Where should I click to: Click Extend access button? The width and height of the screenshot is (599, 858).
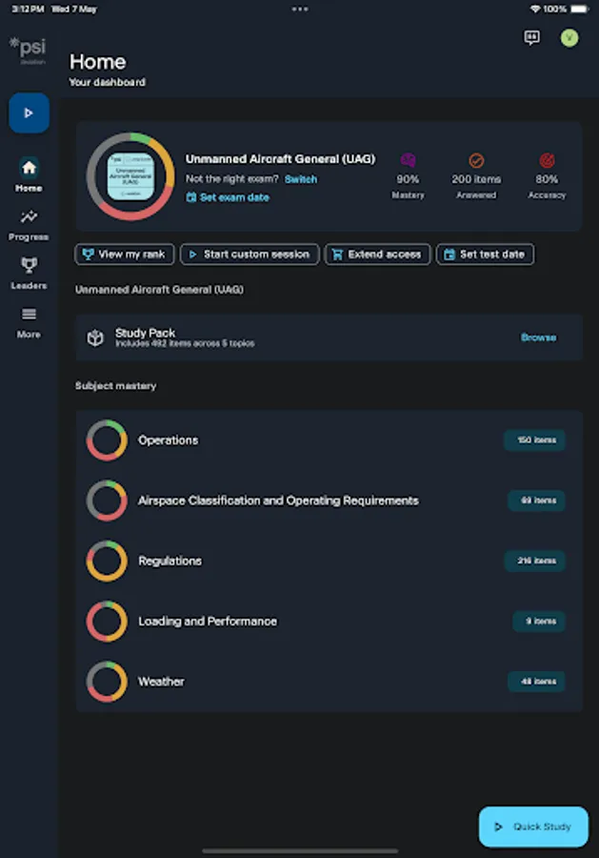(378, 255)
